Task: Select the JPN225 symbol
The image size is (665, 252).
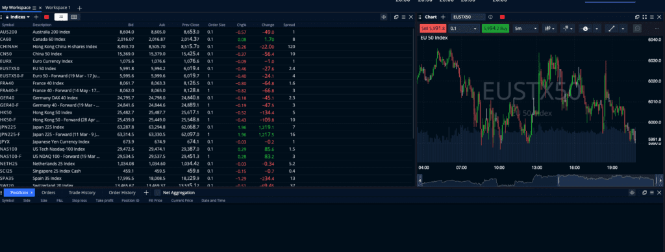Action: (8, 127)
